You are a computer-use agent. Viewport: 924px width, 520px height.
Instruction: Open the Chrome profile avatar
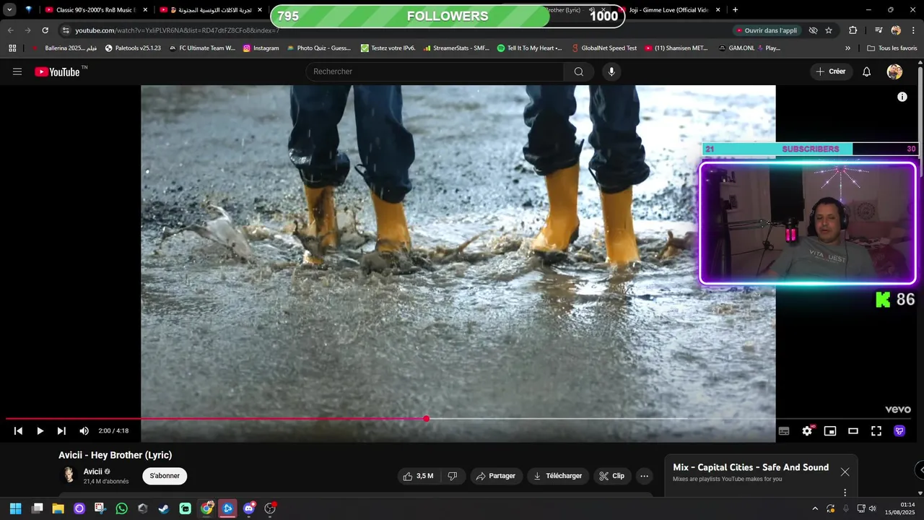pyautogui.click(x=896, y=30)
